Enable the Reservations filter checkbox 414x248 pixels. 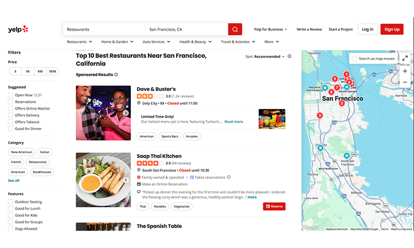[x=10, y=102]
